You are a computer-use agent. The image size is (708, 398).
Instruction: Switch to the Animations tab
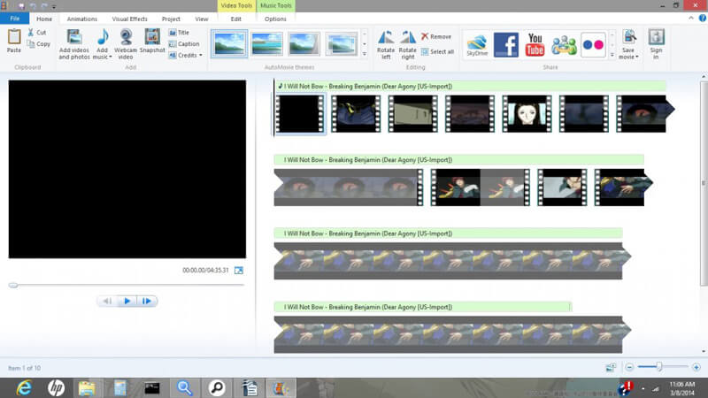[x=82, y=19]
